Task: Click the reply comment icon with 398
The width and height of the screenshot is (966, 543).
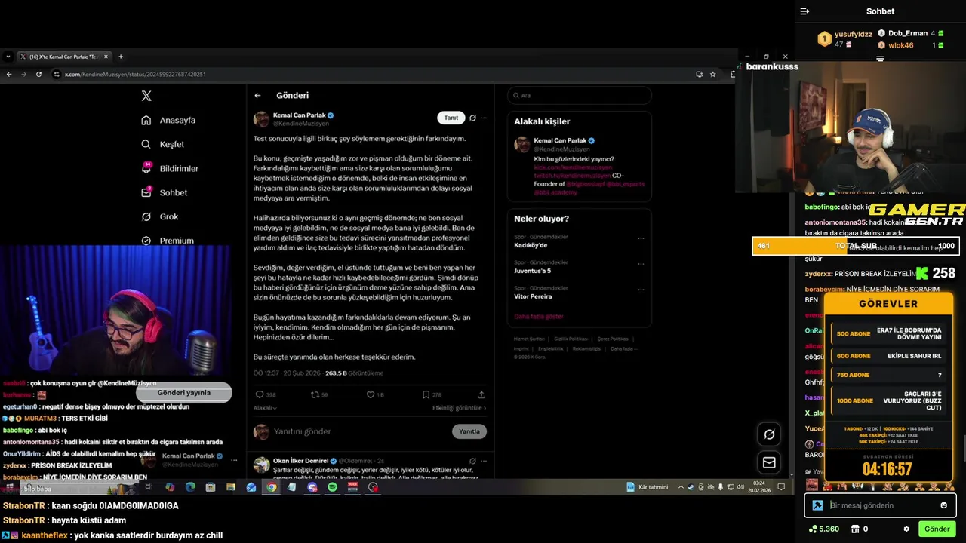Action: [266, 394]
